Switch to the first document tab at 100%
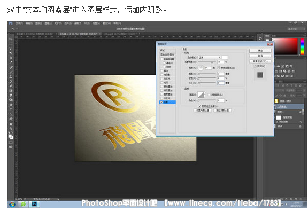The height and width of the screenshot is (212, 308). click(x=35, y=34)
